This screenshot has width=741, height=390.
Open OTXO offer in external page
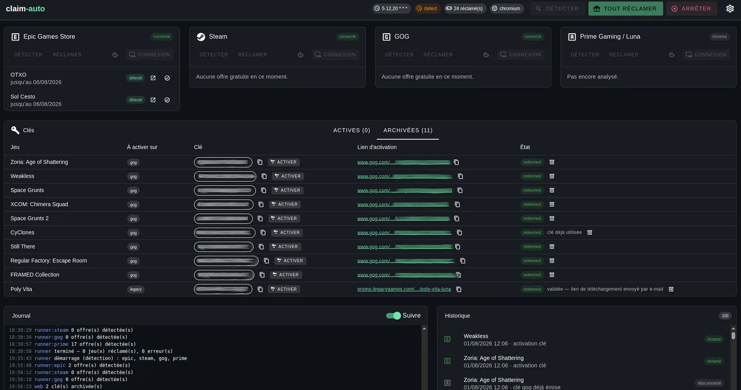click(153, 78)
